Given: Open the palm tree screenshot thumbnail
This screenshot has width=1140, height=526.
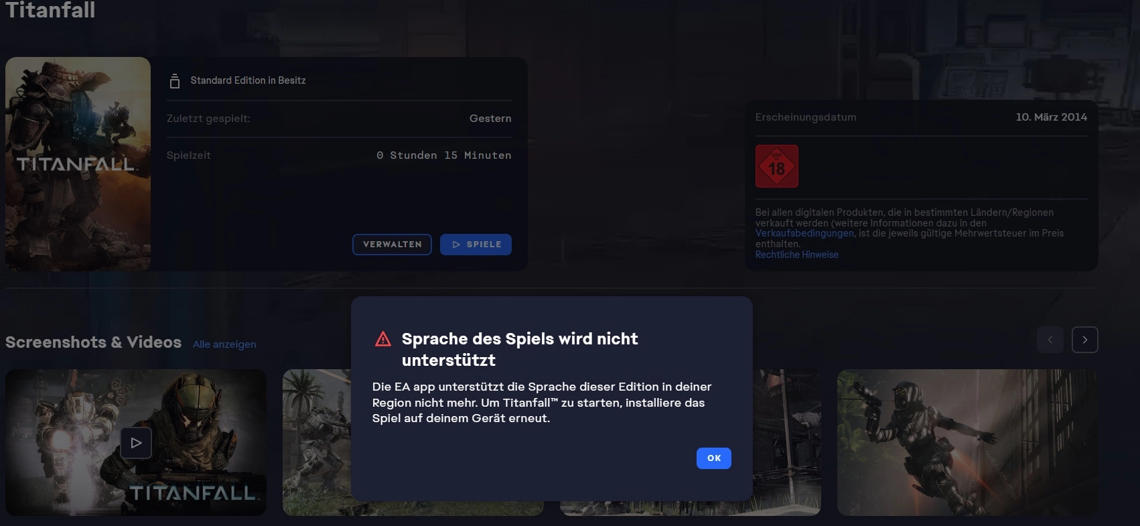Looking at the screenshot, I should [x=316, y=442].
